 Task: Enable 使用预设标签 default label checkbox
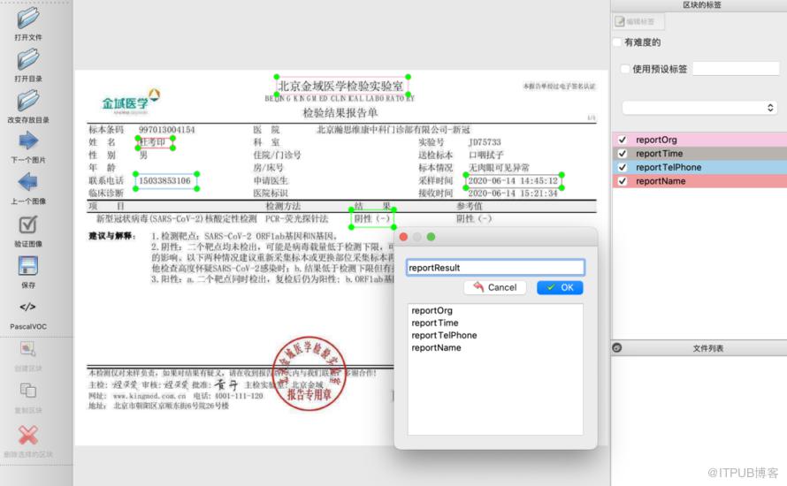625,69
